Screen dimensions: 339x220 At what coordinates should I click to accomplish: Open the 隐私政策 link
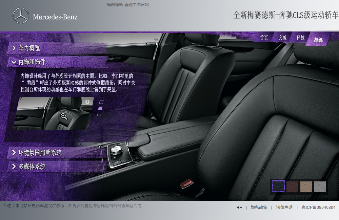[259, 207]
